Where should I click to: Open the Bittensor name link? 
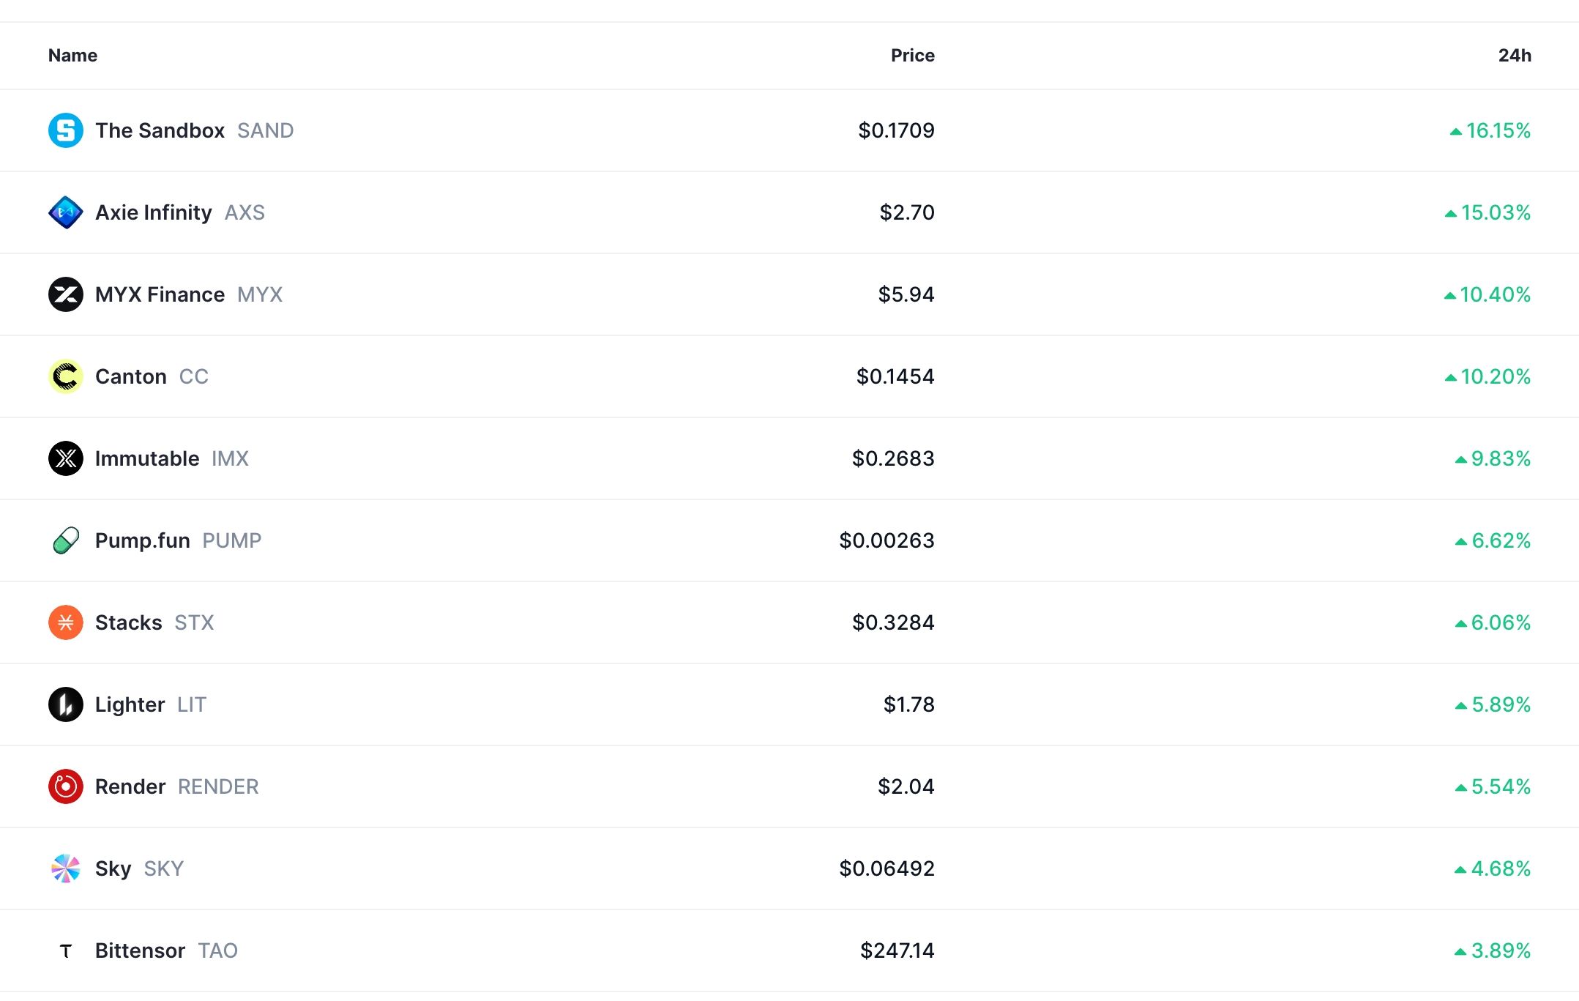(140, 950)
